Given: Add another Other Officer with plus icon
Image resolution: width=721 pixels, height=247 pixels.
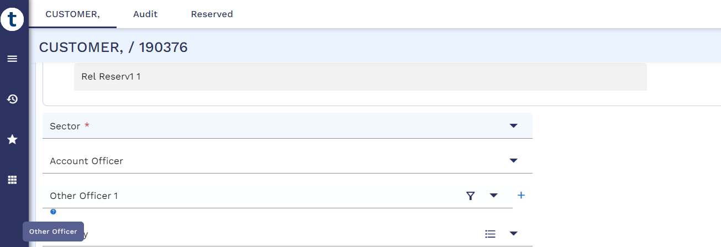Looking at the screenshot, I should click(520, 195).
